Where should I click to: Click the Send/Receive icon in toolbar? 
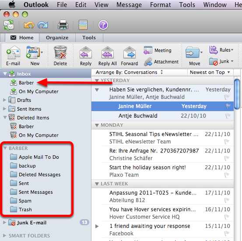9,25
